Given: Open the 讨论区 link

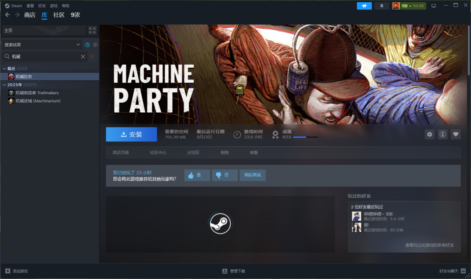Looking at the screenshot, I should [x=193, y=152].
